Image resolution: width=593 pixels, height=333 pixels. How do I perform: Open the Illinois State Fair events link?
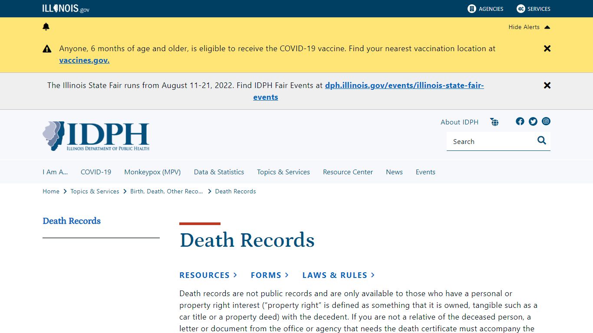point(404,85)
